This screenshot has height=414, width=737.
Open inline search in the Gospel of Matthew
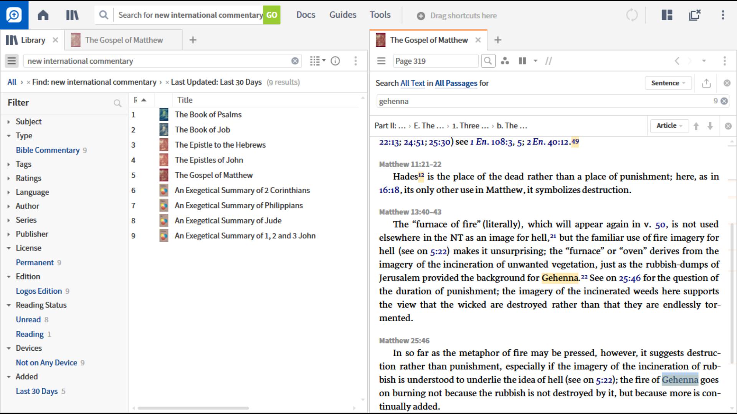pyautogui.click(x=488, y=61)
